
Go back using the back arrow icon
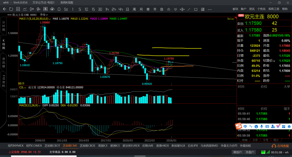(x=5, y=9)
